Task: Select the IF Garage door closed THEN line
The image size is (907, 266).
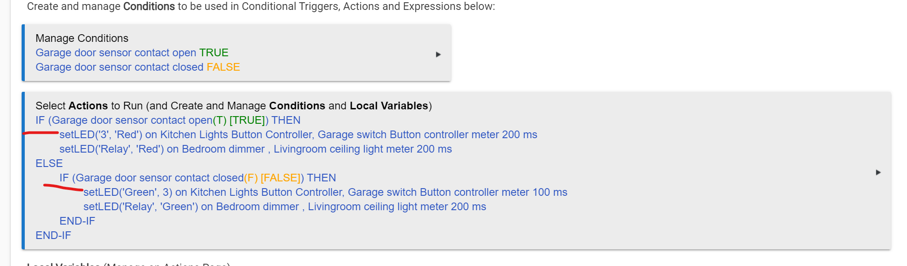Action: 198,178
